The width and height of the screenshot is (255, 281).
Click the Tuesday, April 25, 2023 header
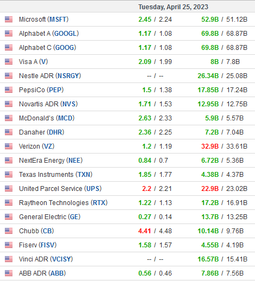tap(173, 7)
